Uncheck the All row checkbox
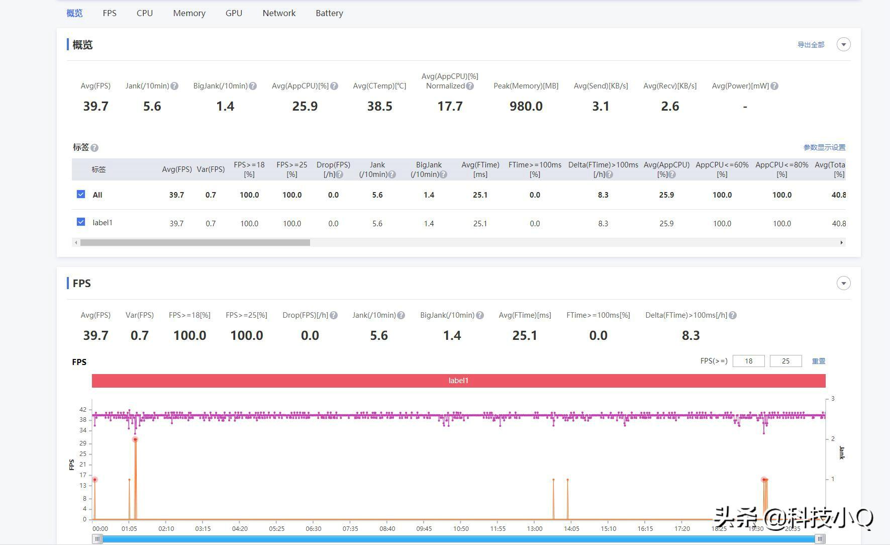 [81, 194]
